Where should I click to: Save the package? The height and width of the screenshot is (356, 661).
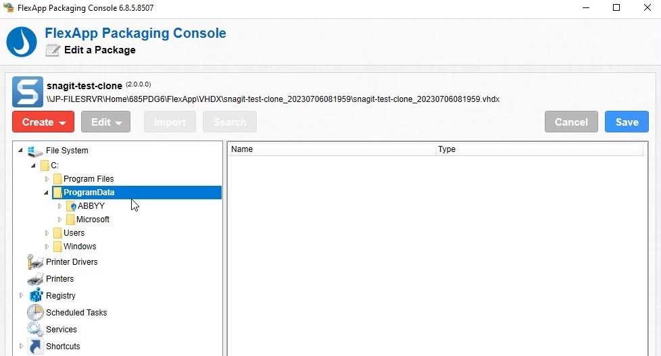coord(627,122)
